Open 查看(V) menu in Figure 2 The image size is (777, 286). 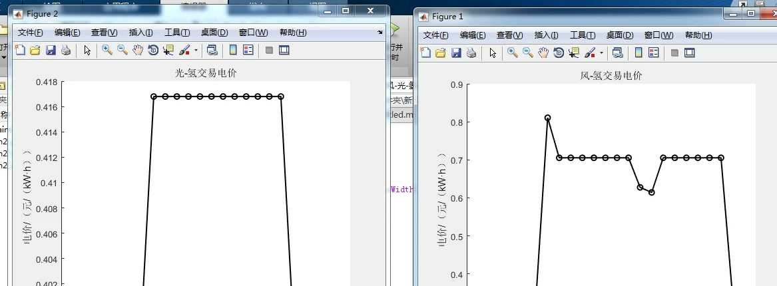tap(104, 33)
